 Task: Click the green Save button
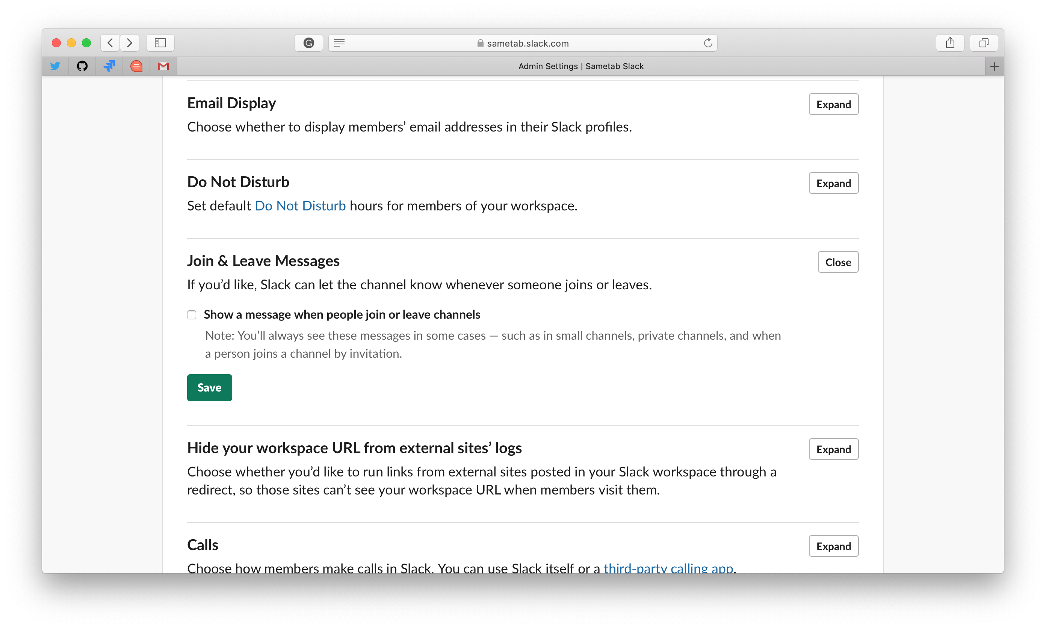pyautogui.click(x=209, y=387)
